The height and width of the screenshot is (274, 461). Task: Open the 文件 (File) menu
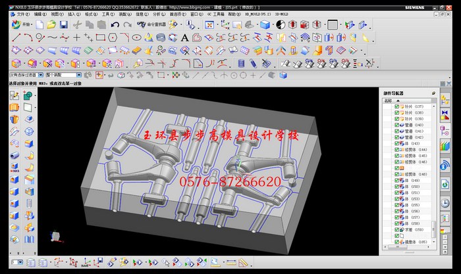(x=22, y=13)
